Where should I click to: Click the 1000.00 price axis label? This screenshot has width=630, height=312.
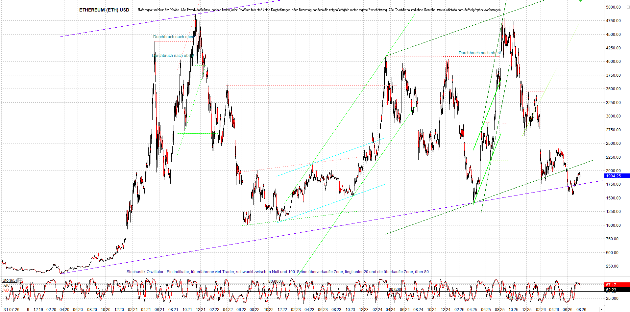tap(613, 225)
